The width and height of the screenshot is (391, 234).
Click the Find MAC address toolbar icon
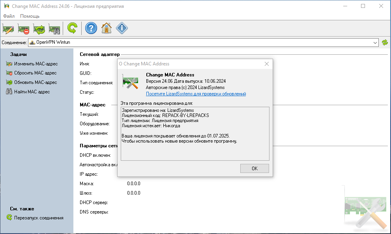(54, 28)
